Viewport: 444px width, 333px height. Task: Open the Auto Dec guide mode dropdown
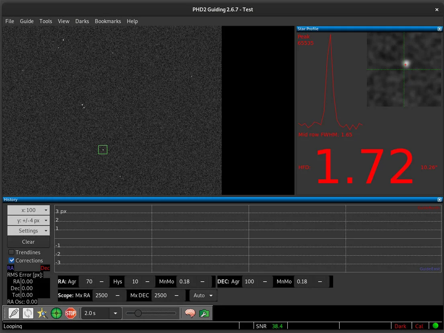click(x=203, y=295)
